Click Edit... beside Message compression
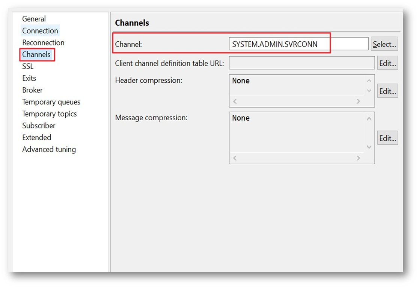 [387, 138]
